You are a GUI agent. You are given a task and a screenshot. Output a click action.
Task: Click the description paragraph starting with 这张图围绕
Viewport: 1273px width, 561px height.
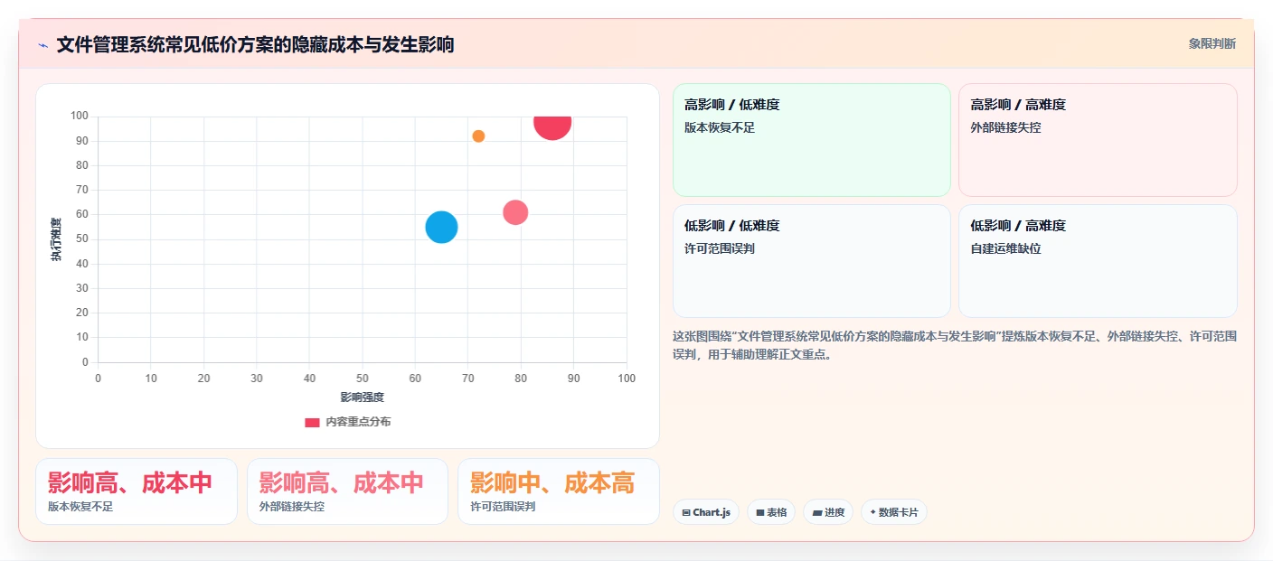(955, 345)
